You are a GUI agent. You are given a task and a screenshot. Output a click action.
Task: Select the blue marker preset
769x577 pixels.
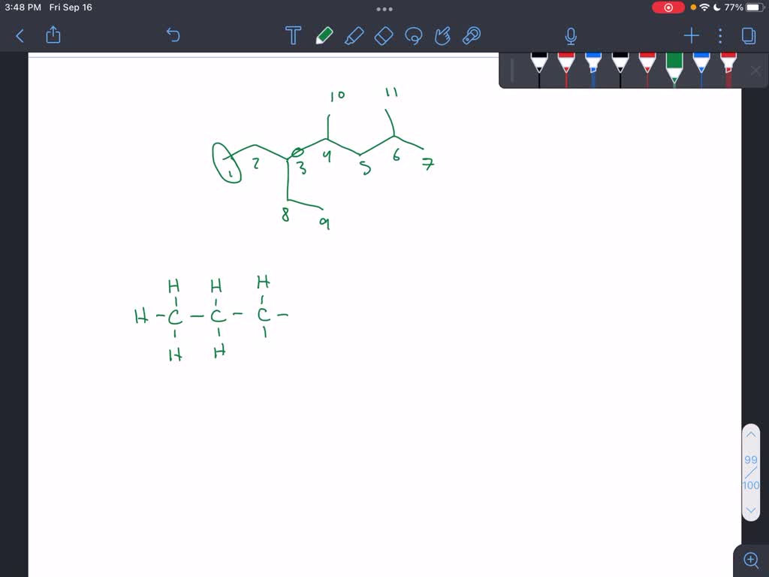[x=593, y=71]
